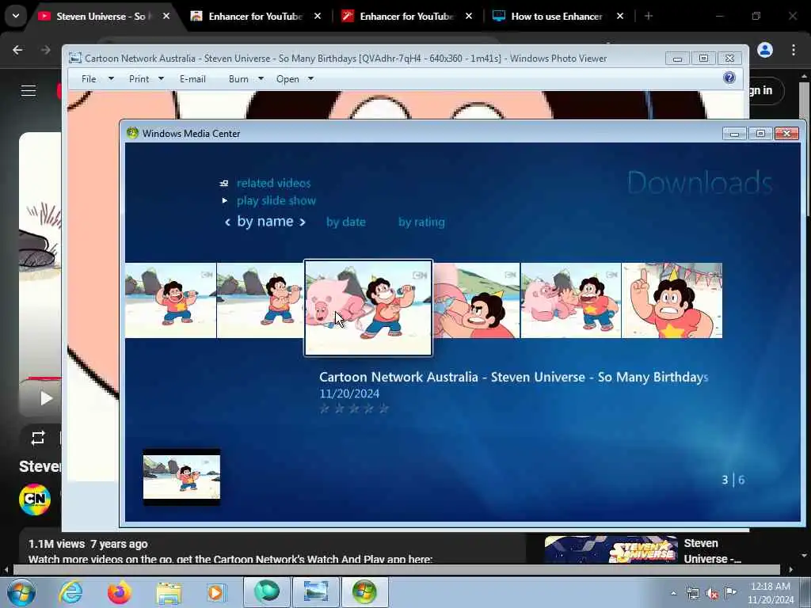Click the browser back arrow
The height and width of the screenshot is (608, 811).
coord(17,50)
